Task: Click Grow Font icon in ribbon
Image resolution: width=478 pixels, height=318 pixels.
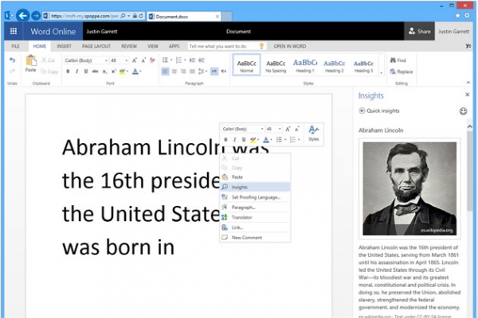Action: (135, 60)
